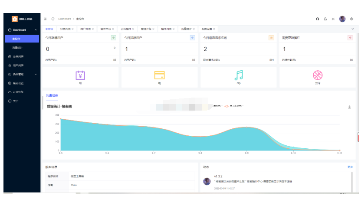Click the 数据统计-报表图 chart title

click(59, 106)
